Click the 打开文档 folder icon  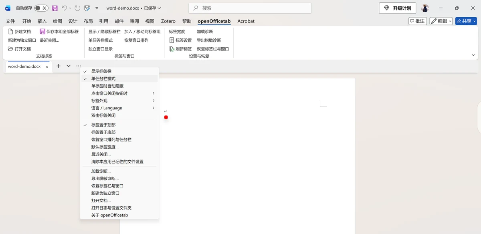coord(11,49)
